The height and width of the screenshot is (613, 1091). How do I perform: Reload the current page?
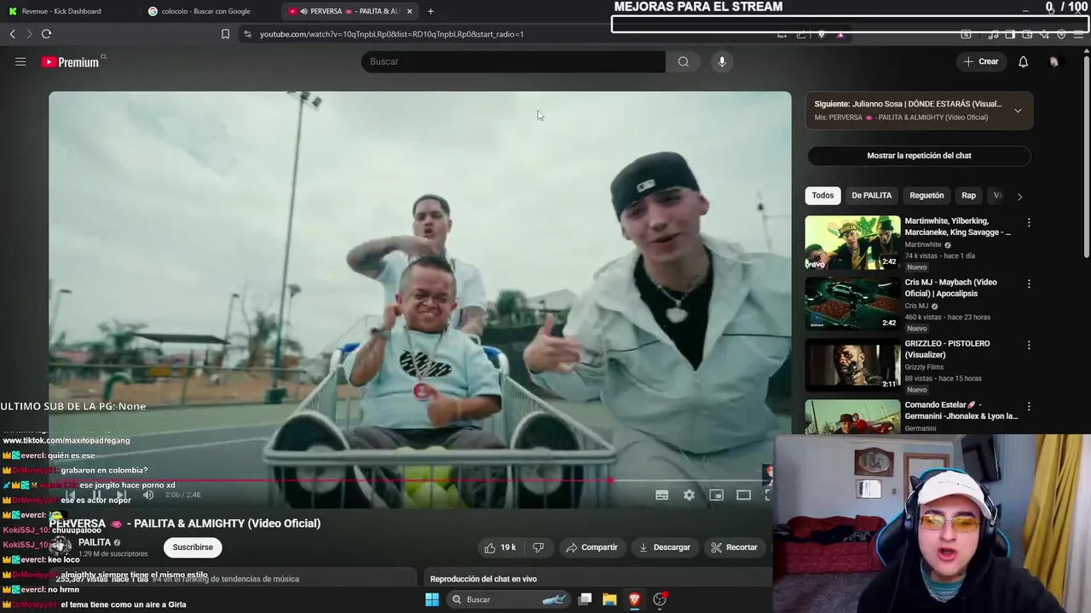(x=46, y=34)
